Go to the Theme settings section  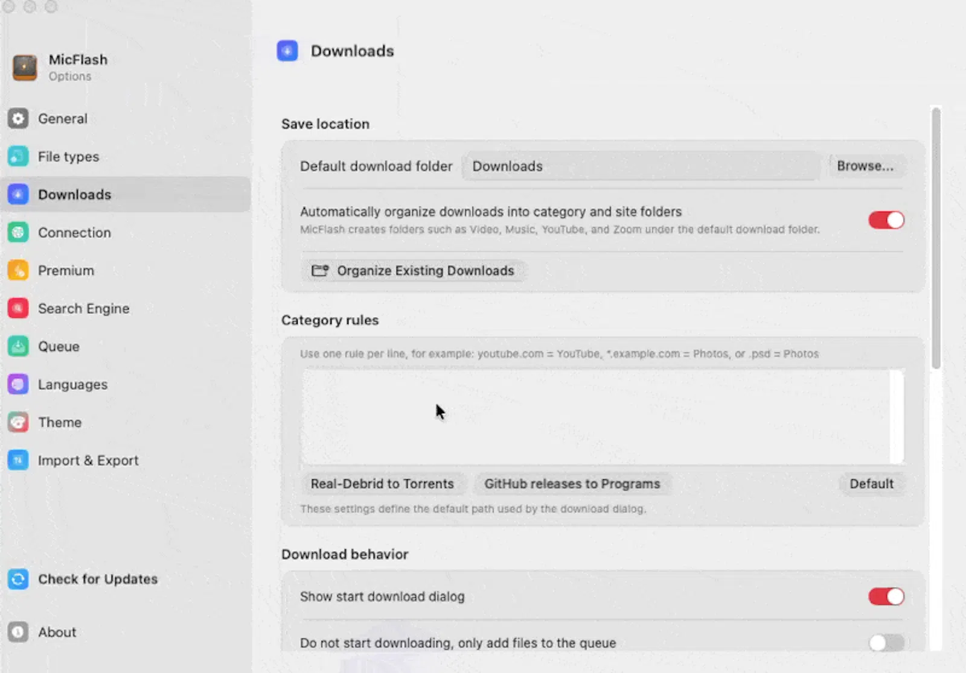pos(60,422)
